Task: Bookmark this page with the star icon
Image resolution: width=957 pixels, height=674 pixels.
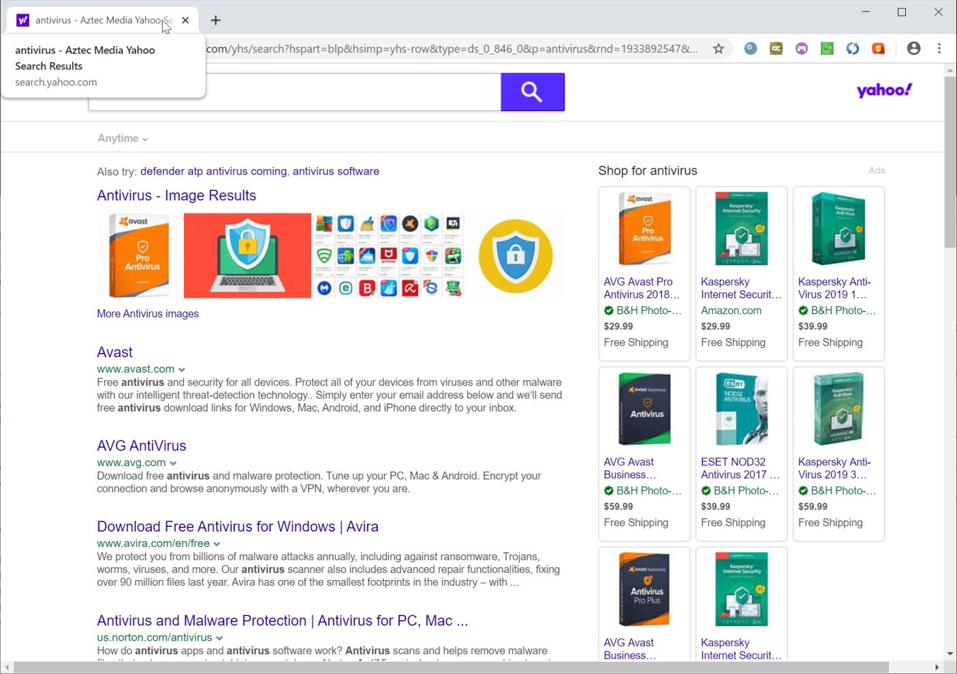Action: click(x=718, y=48)
